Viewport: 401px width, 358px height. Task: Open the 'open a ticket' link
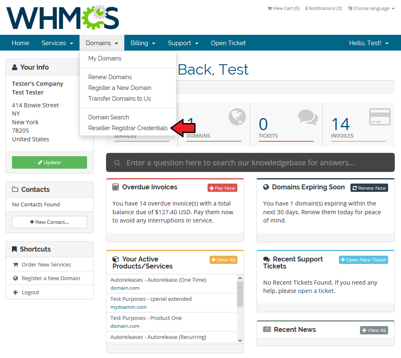(316, 291)
